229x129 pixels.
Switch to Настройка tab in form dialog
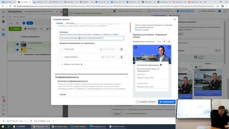tap(70, 23)
